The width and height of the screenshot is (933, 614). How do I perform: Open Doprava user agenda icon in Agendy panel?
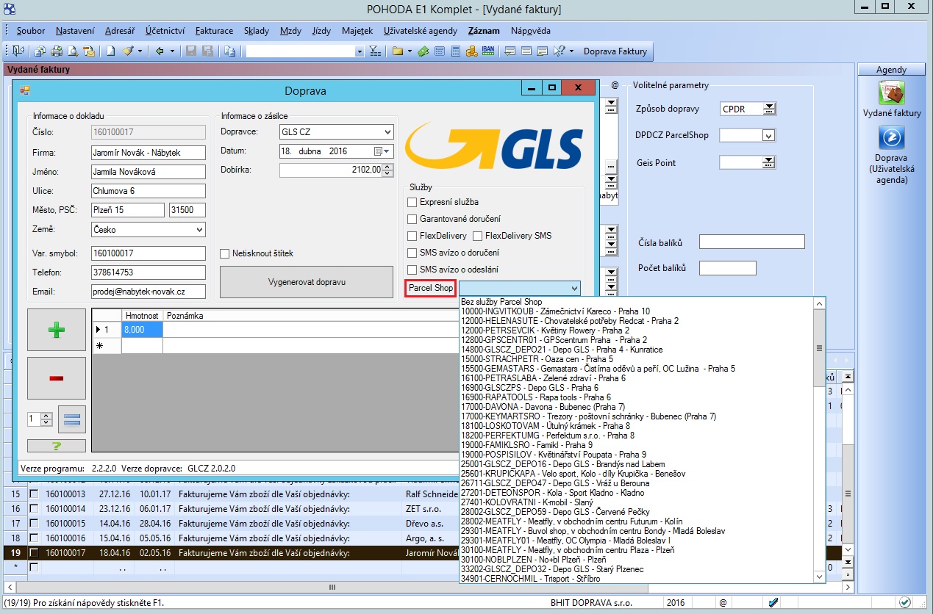tap(891, 138)
